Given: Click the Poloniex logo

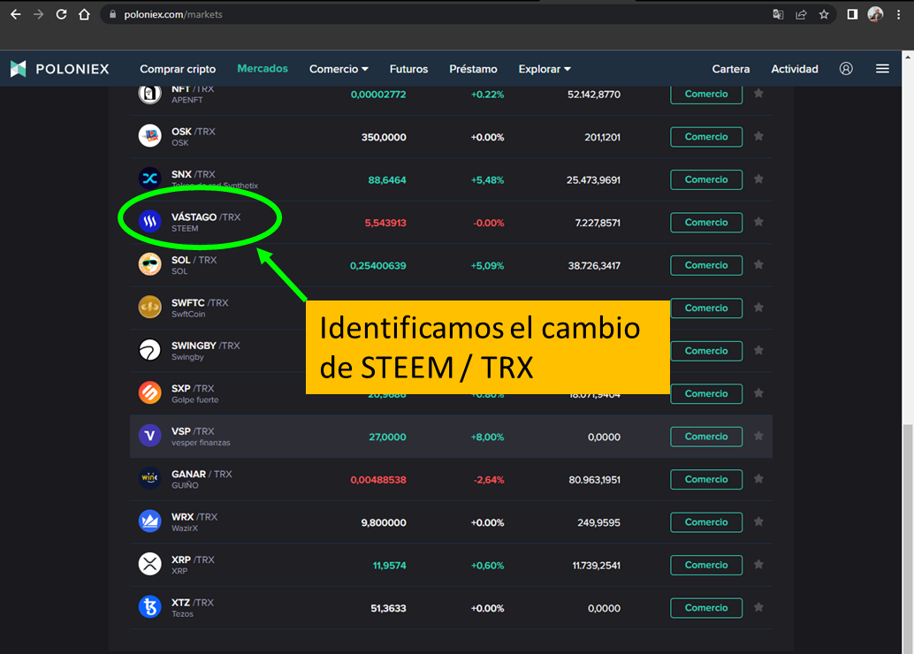Looking at the screenshot, I should (x=59, y=69).
